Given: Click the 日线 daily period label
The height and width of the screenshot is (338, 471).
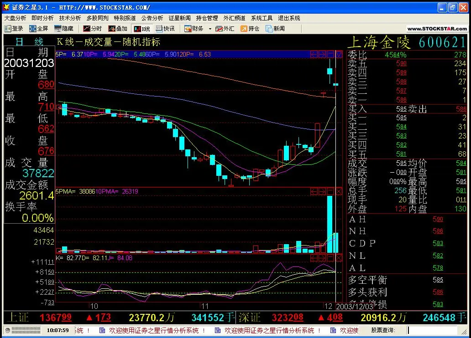Looking at the screenshot, I should pyautogui.click(x=29, y=42).
